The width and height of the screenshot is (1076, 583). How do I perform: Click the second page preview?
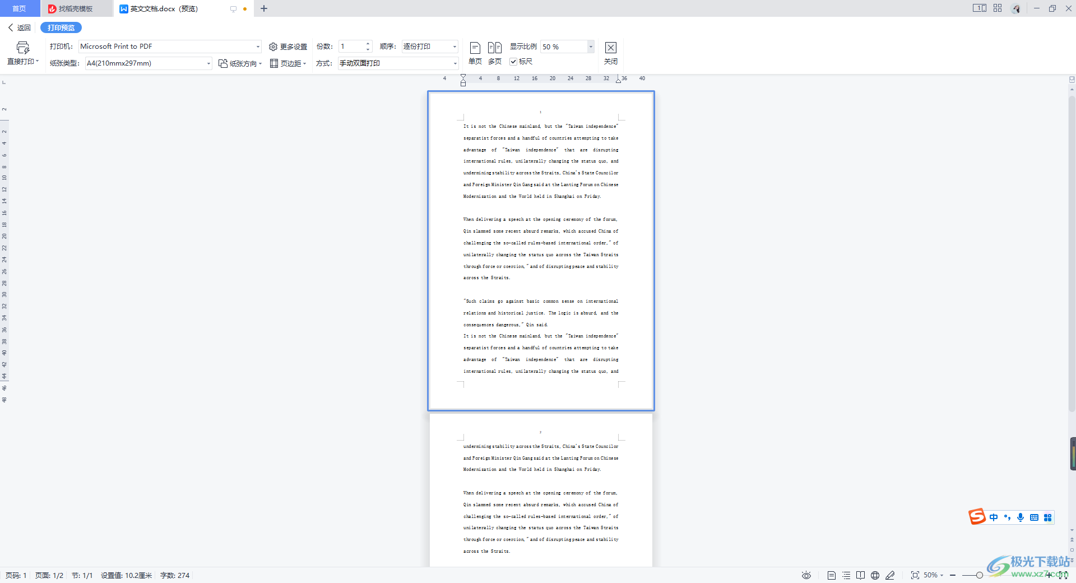coord(541,491)
